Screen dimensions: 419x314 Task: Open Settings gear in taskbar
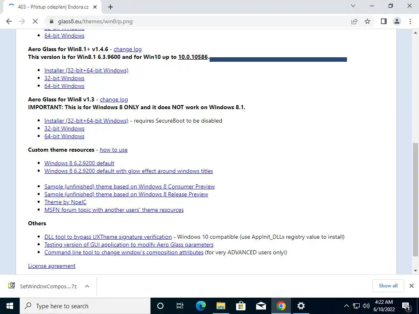pyautogui.click(x=301, y=306)
